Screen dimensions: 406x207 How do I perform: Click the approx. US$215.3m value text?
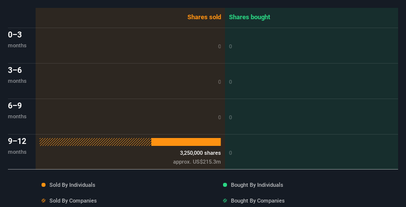[x=197, y=162]
